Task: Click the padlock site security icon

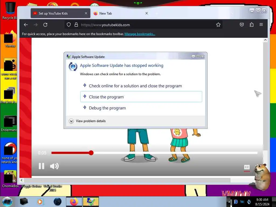Action: 76,25
